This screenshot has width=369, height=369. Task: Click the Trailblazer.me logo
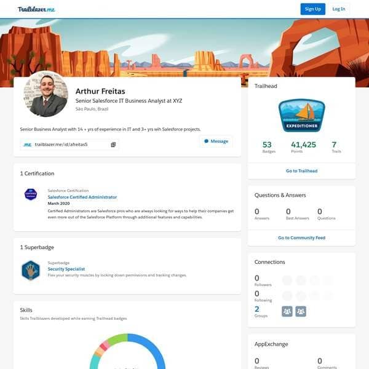[34, 9]
